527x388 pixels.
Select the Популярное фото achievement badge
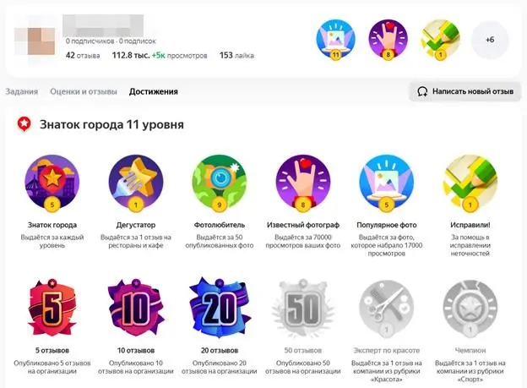[387, 183]
